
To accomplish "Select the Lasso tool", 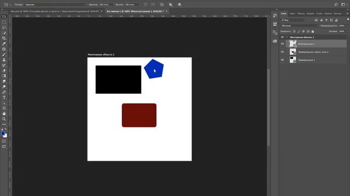I will pos(4,28).
